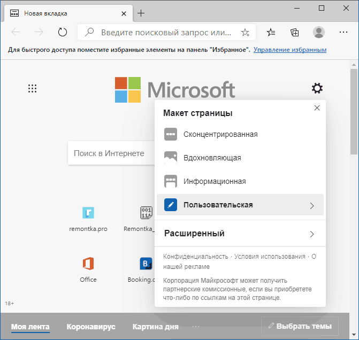Image resolution: width=359 pixels, height=340 pixels.
Task: Open the Favorites list icon
Action: point(271,33)
